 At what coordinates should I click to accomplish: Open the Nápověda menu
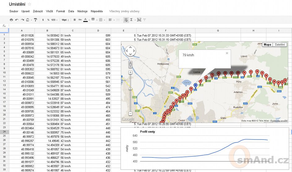tap(97, 11)
